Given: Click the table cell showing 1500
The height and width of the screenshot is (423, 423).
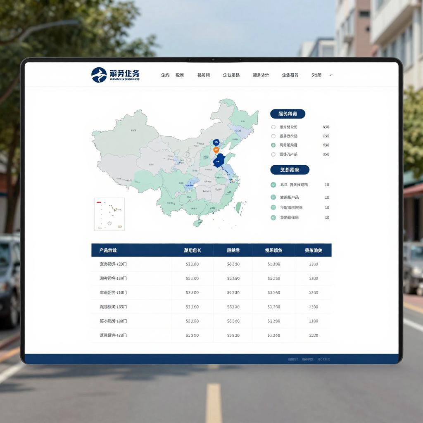Looking at the screenshot, I should 314,264.
